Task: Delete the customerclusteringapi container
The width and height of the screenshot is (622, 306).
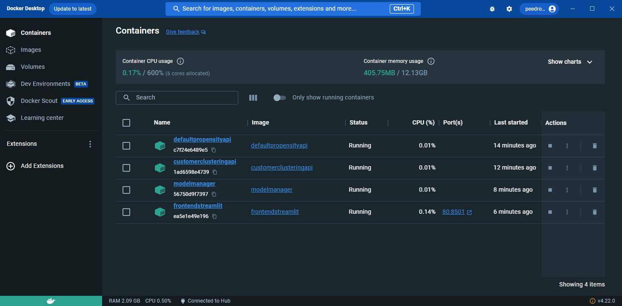Action: pyautogui.click(x=595, y=168)
